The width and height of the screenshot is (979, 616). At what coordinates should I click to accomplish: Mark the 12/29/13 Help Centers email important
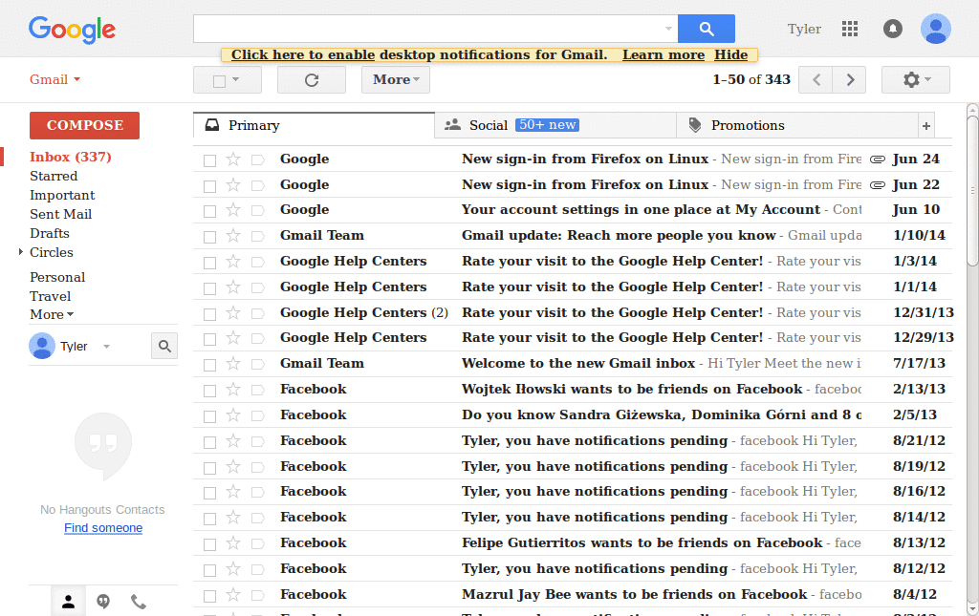tap(257, 338)
